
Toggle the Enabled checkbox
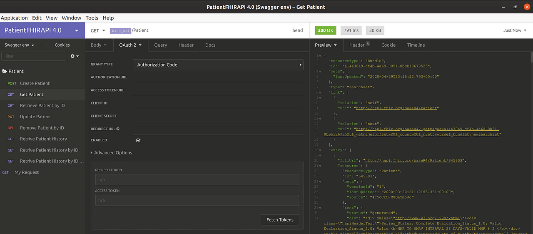[138, 140]
